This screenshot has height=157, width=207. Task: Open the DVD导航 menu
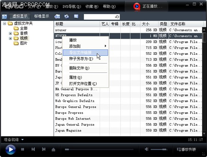(x=72, y=7)
